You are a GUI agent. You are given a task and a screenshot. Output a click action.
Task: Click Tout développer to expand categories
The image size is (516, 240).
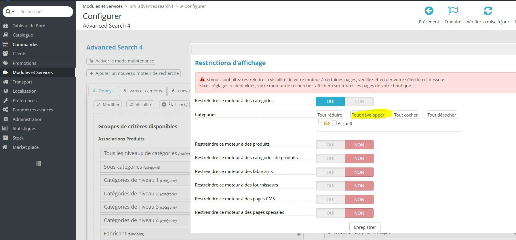pyautogui.click(x=368, y=115)
